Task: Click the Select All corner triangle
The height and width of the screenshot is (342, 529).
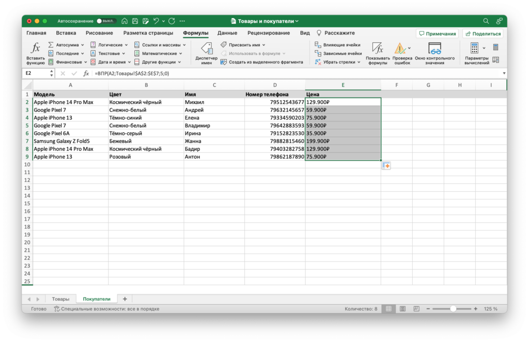Action: pyautogui.click(x=28, y=85)
